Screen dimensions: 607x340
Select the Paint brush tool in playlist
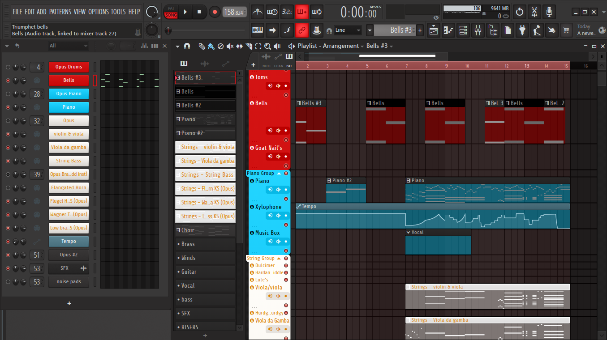[x=211, y=46]
